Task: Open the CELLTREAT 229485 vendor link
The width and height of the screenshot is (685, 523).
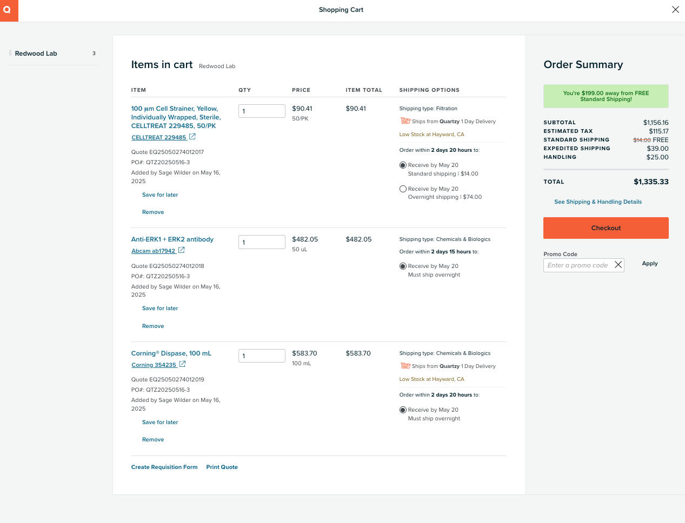Action: (159, 137)
